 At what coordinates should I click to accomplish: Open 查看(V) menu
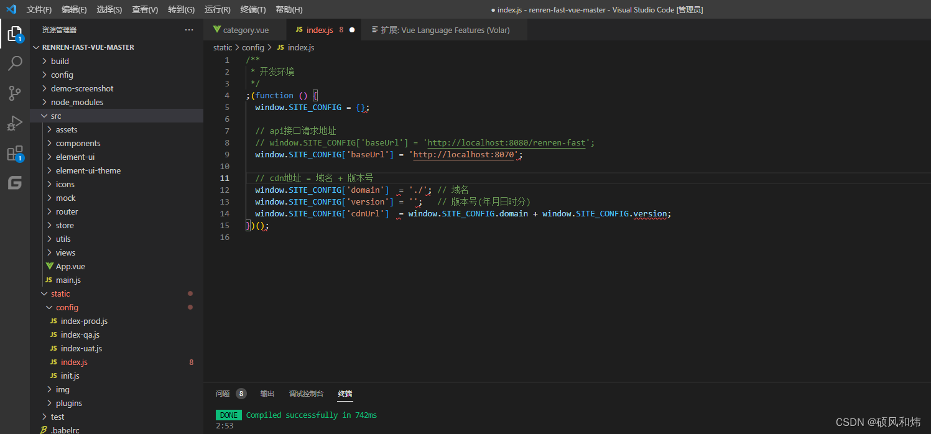coord(145,10)
